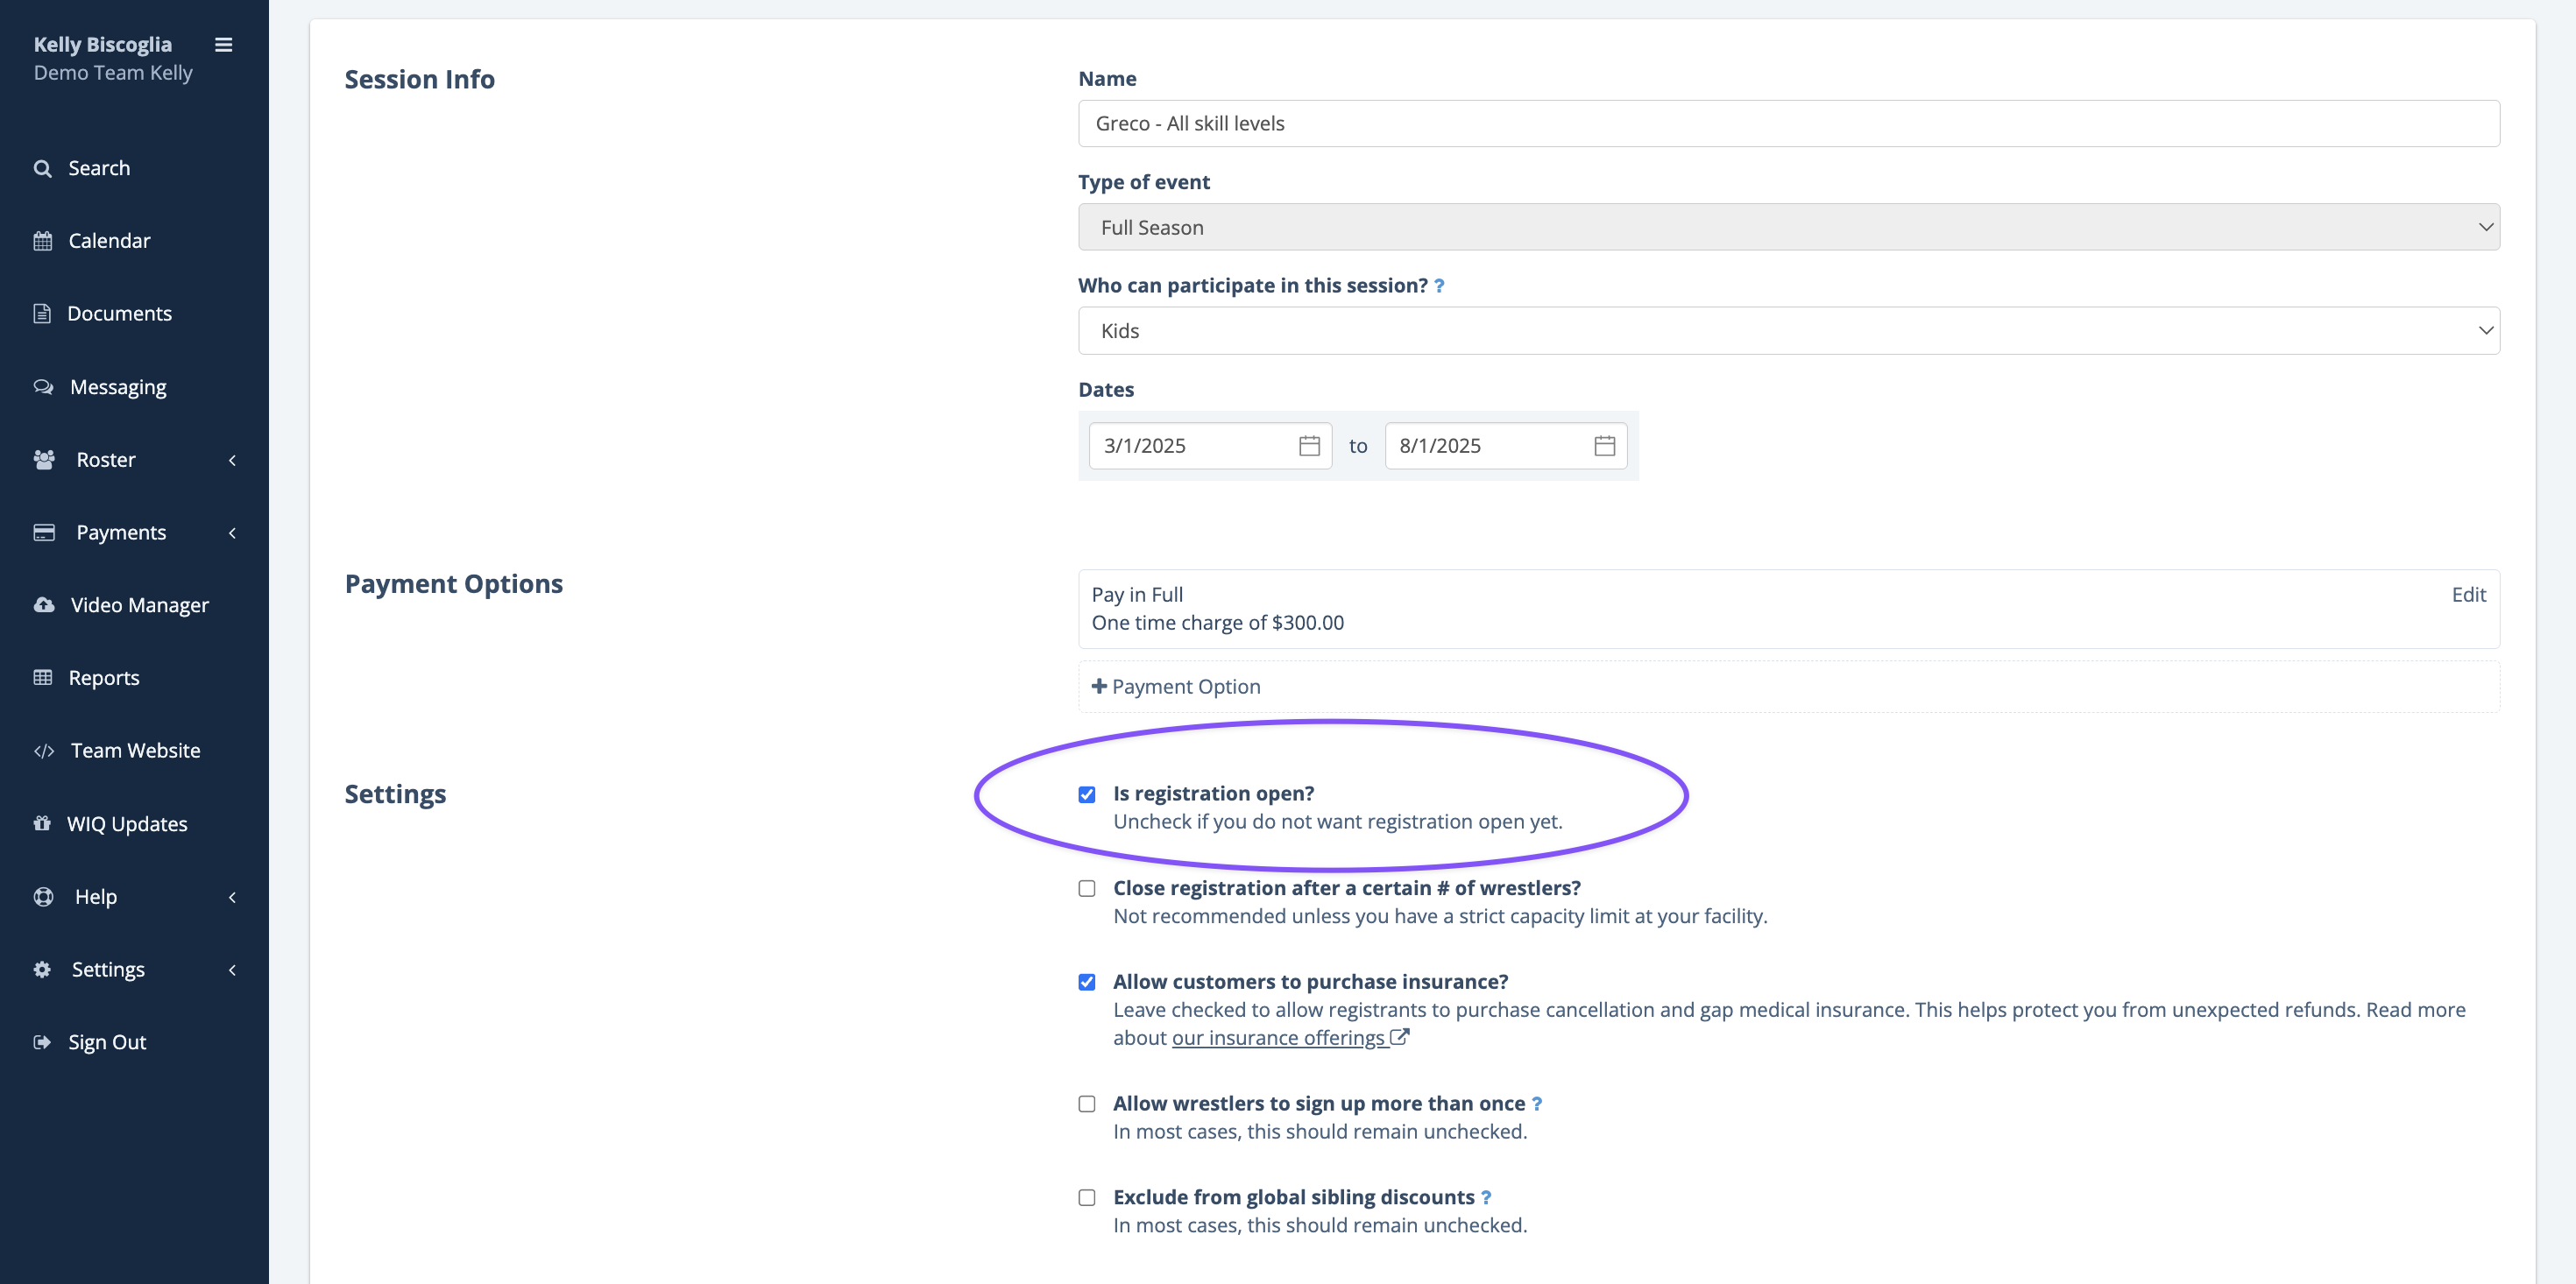2576x1284 pixels.
Task: Open the Type of event dropdown
Action: (x=1789, y=228)
